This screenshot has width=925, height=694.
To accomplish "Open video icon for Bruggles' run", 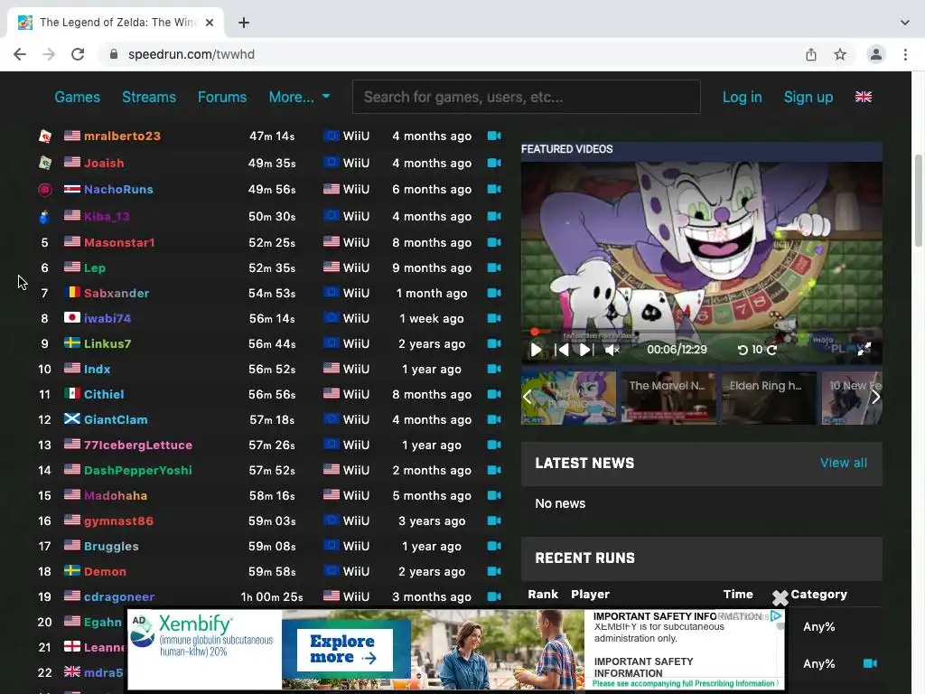I will point(494,546).
